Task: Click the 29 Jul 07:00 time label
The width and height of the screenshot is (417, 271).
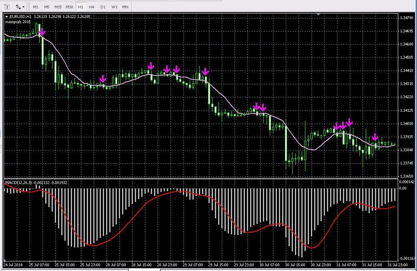Action: [192, 265]
